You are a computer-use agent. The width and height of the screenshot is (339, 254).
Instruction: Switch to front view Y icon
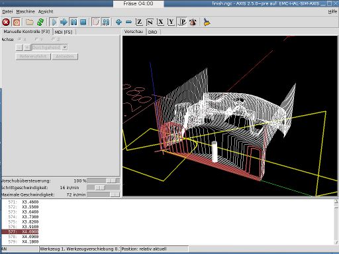click(171, 22)
